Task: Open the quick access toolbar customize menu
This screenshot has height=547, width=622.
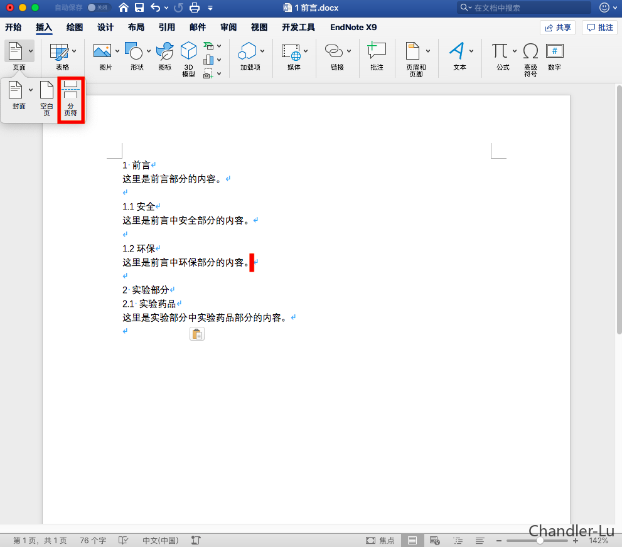Action: coord(210,8)
